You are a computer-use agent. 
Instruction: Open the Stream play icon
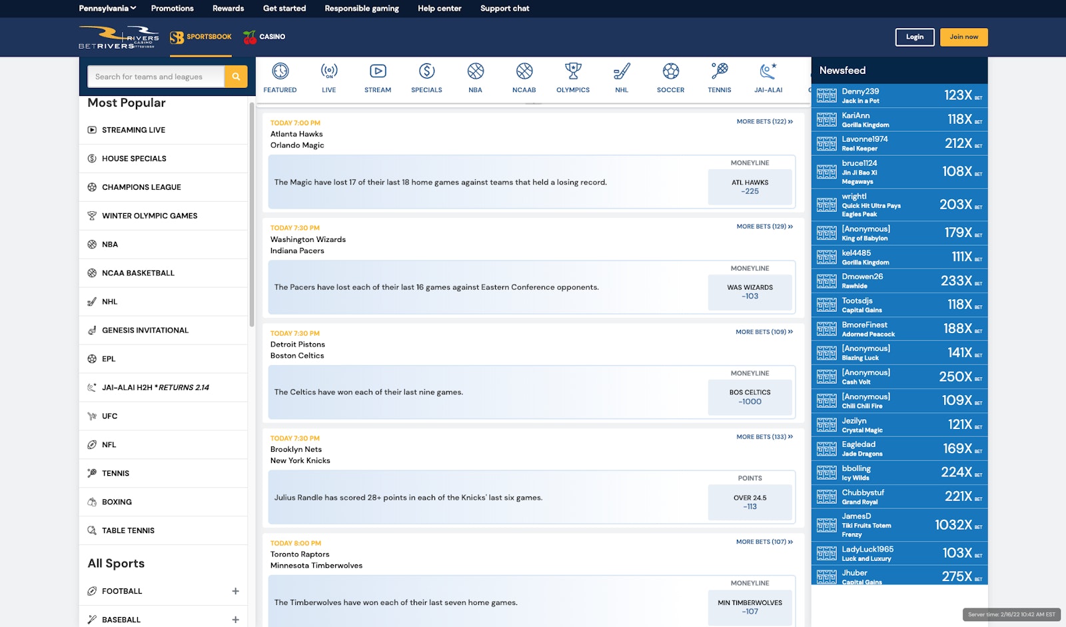pos(378,72)
